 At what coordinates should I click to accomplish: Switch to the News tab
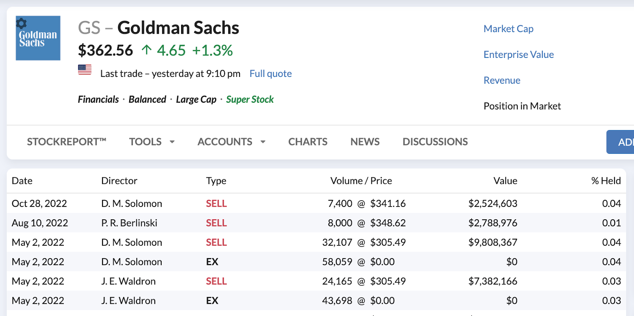(x=365, y=142)
